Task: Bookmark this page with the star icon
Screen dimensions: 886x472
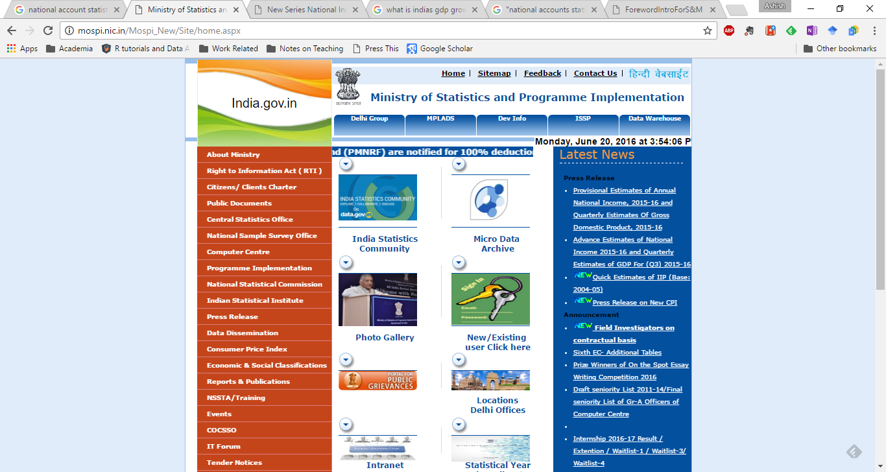Action: coord(708,30)
